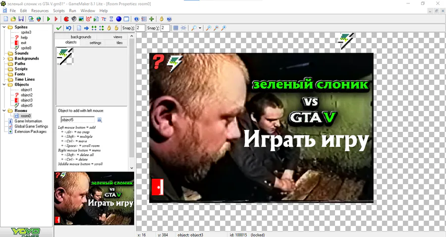The image size is (446, 237).
Task: Open the show options magnifier dropdown
Action: [200, 28]
